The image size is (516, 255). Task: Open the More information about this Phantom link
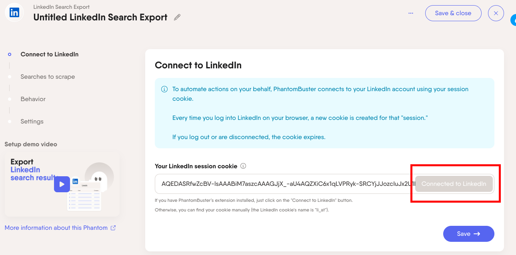click(x=56, y=228)
